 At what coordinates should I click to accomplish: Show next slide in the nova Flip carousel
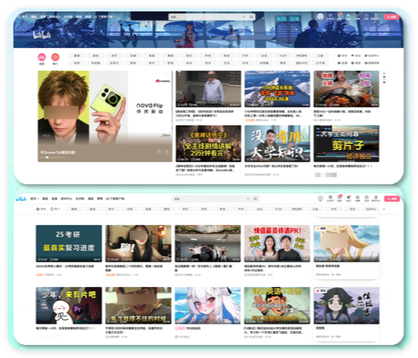(x=167, y=152)
